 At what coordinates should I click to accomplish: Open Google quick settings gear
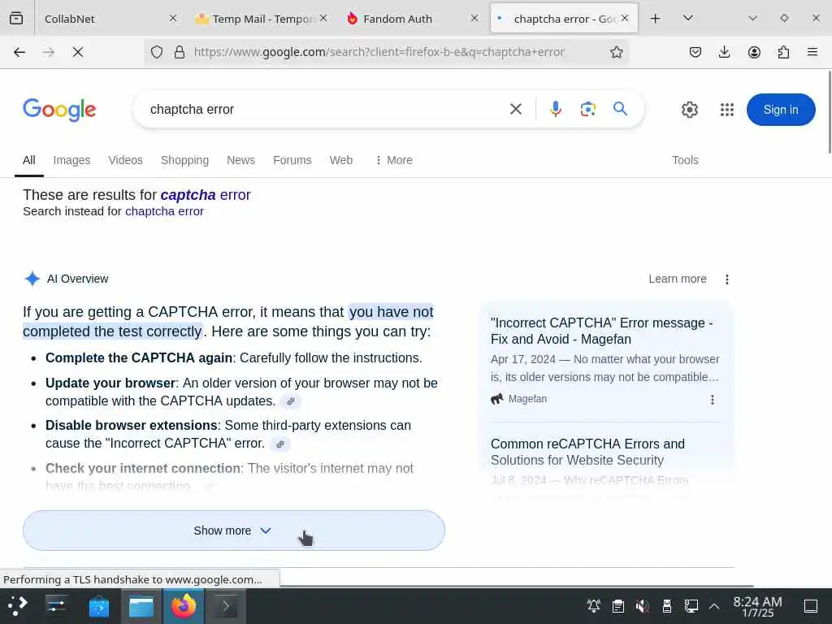pyautogui.click(x=689, y=110)
